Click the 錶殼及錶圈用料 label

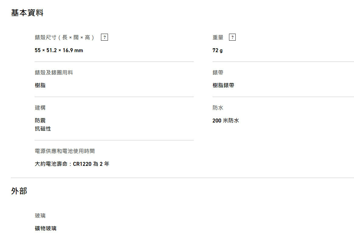[x=54, y=73]
